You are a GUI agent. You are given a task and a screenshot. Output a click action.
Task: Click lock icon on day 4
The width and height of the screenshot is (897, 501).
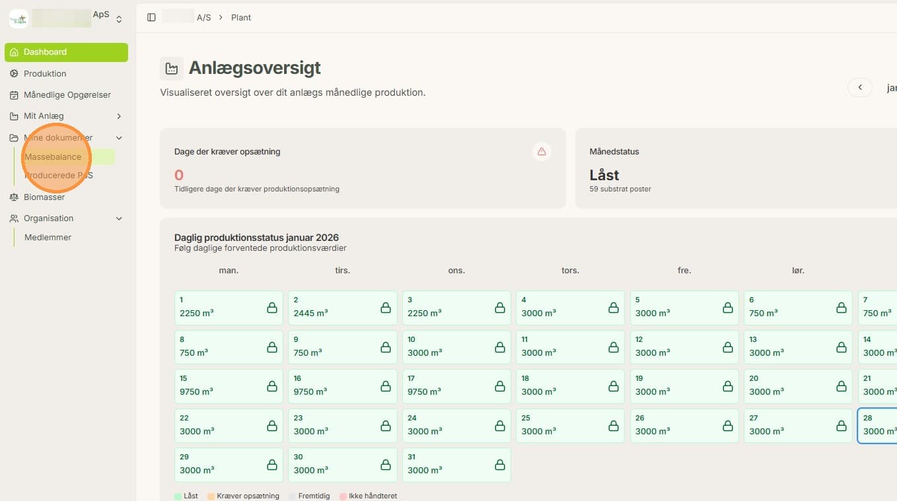point(614,308)
